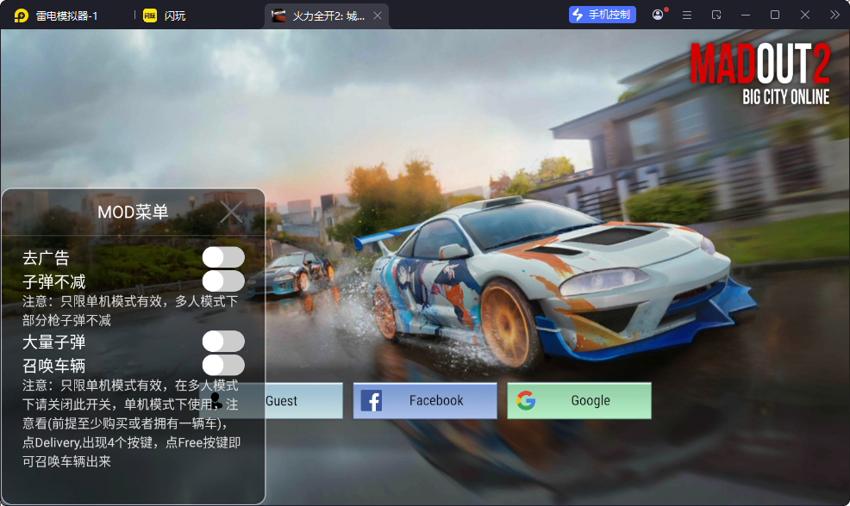Click the 闪玩 yellow icon
This screenshot has width=850, height=506.
coord(150,15)
